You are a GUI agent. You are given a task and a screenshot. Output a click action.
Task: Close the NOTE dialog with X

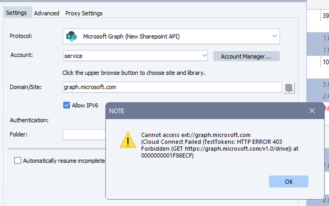pyautogui.click(x=312, y=111)
